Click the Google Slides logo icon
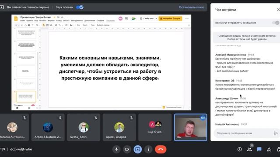This screenshot has width=280, height=157. (16, 18)
